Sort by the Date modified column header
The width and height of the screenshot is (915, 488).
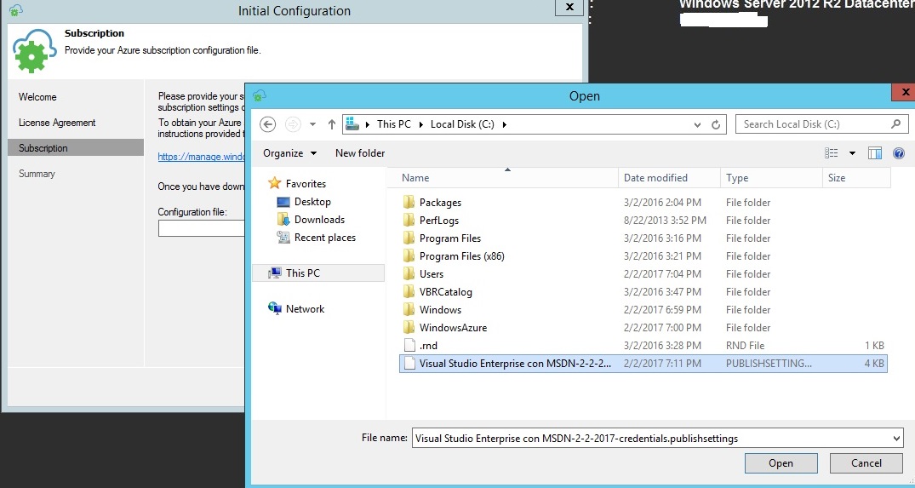(x=655, y=178)
